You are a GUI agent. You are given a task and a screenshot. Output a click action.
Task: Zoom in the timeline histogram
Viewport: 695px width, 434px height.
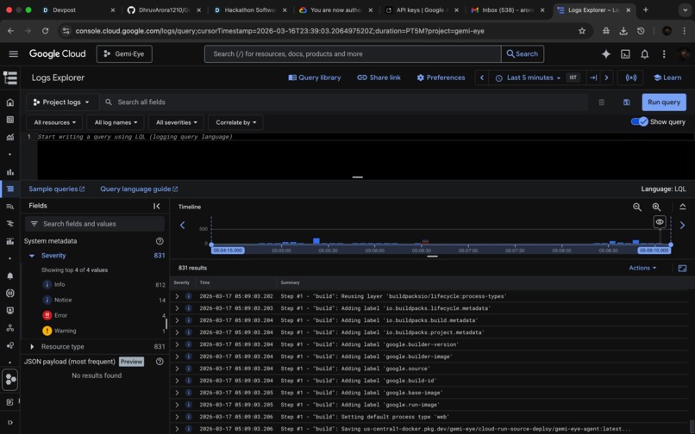coord(656,207)
